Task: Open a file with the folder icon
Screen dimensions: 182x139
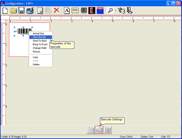Action: click(13, 11)
